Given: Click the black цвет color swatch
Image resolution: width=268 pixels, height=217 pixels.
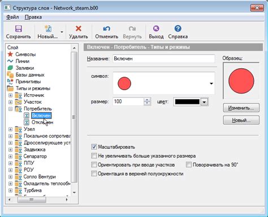Looking at the screenshot, I should (x=187, y=102).
